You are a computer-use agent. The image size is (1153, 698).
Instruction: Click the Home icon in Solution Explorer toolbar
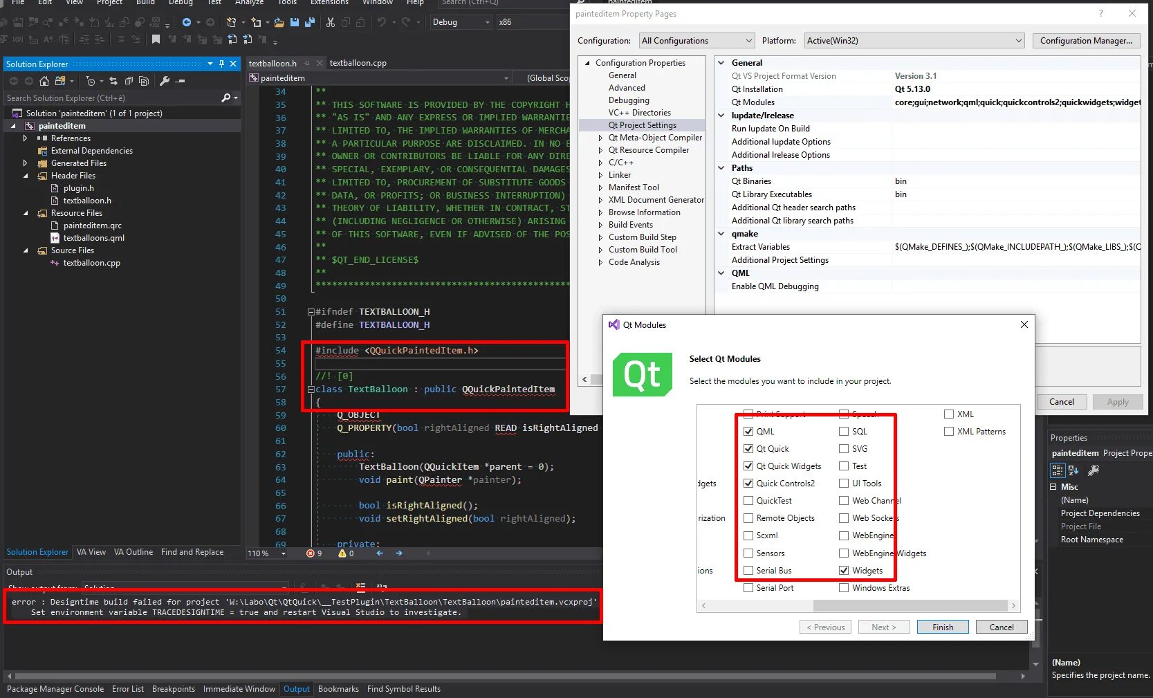click(44, 81)
